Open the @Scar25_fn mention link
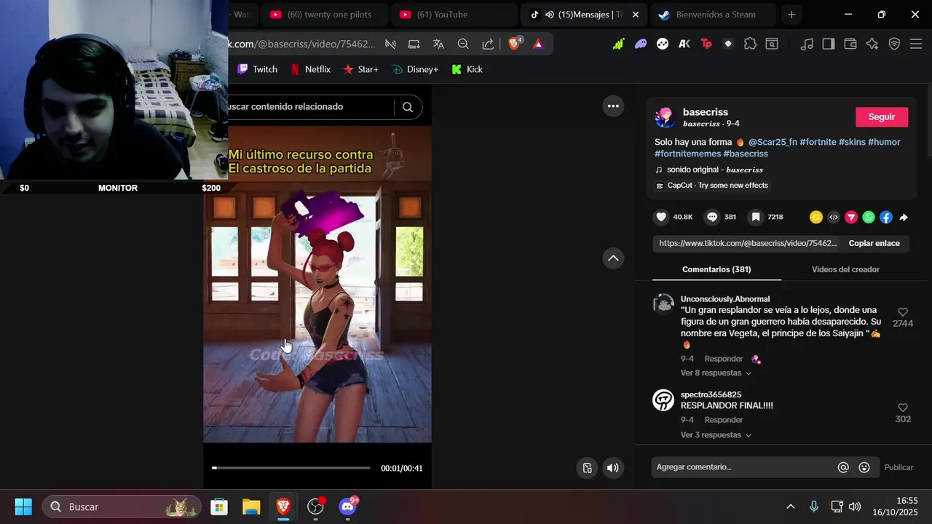The width and height of the screenshot is (932, 524). point(773,142)
